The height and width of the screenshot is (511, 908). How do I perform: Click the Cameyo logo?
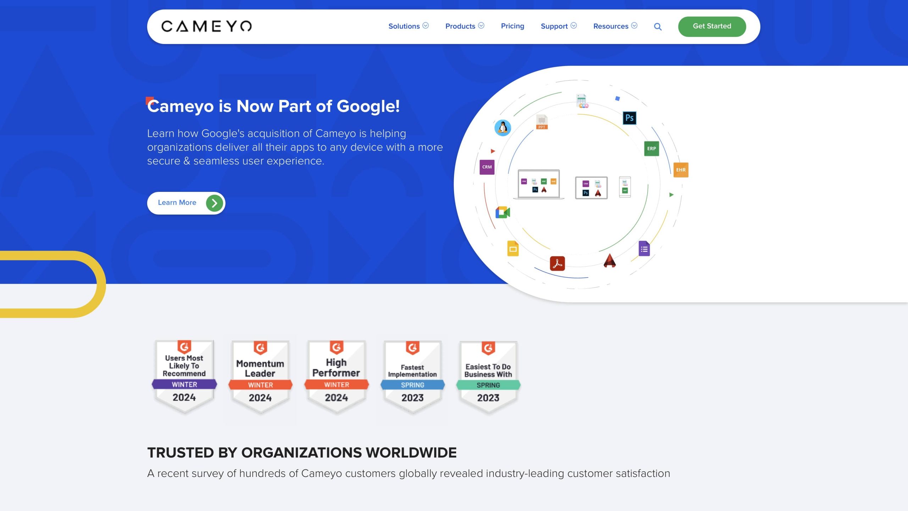pos(206,26)
